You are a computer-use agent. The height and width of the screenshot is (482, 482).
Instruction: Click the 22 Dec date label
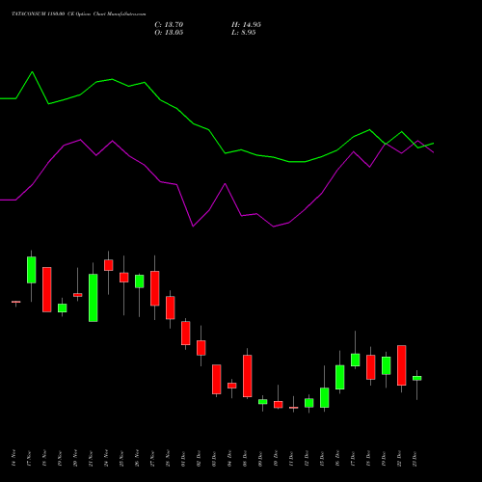click(x=399, y=458)
